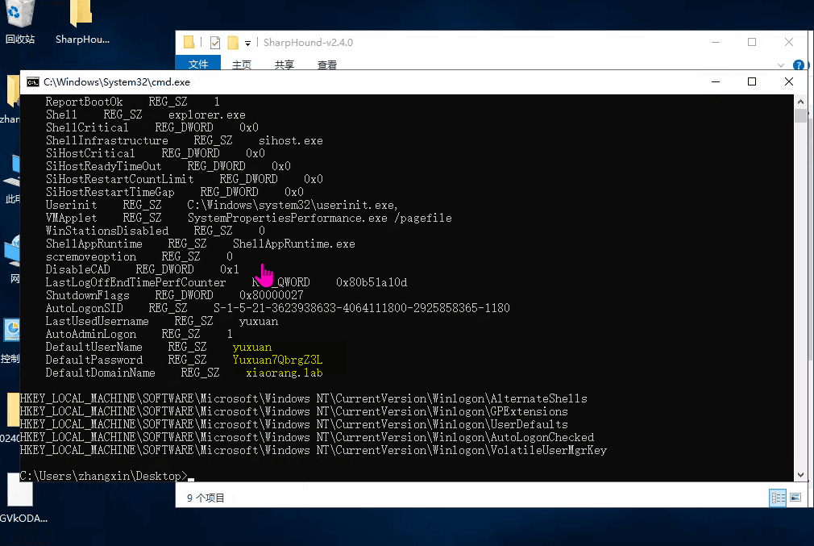This screenshot has width=814, height=546.
Task: Select the 查看 (View) ribbon tab
Action: [326, 65]
